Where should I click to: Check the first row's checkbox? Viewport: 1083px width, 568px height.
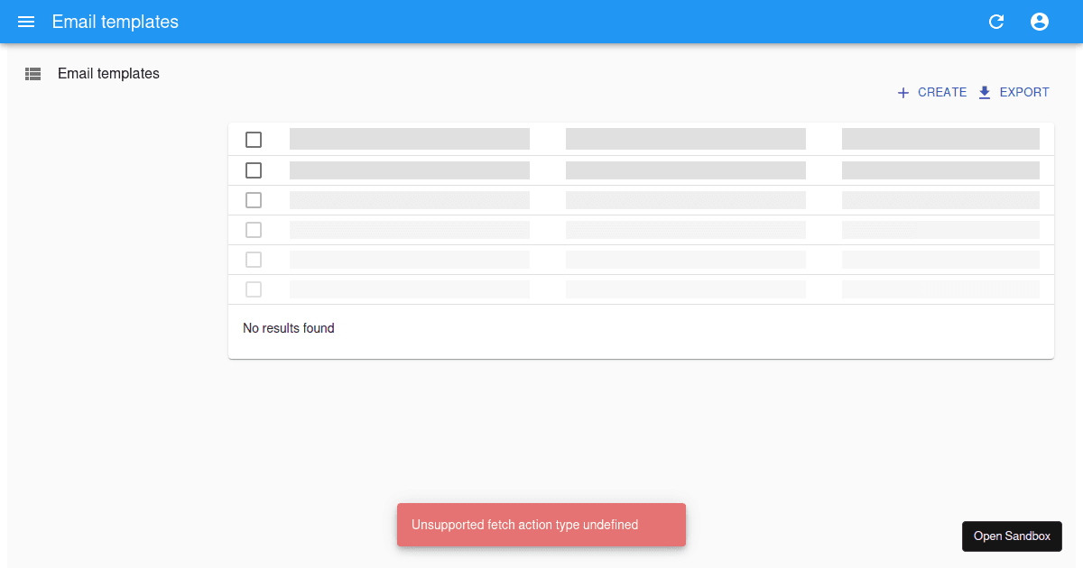254,140
